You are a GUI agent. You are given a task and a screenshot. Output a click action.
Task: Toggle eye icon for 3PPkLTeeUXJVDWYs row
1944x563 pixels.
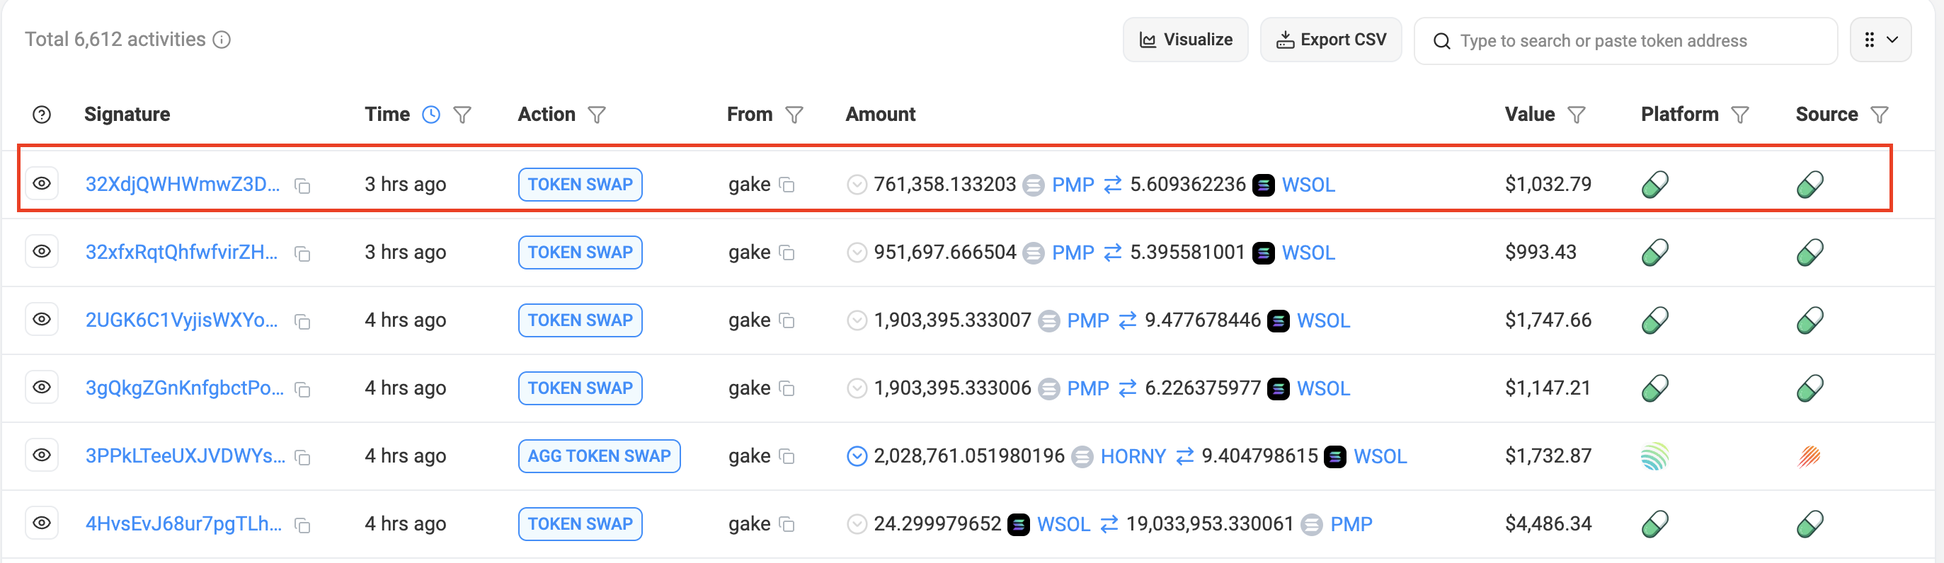click(42, 455)
